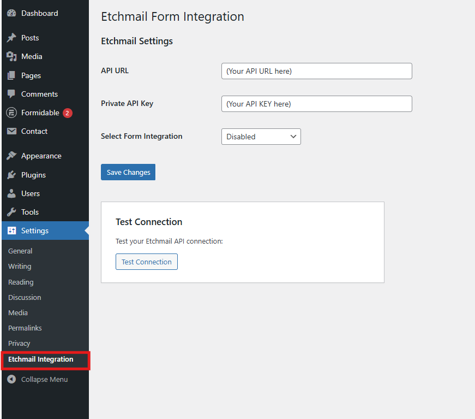
Task: Click 'Test your Etchmail API connection:' text
Action: (x=169, y=241)
